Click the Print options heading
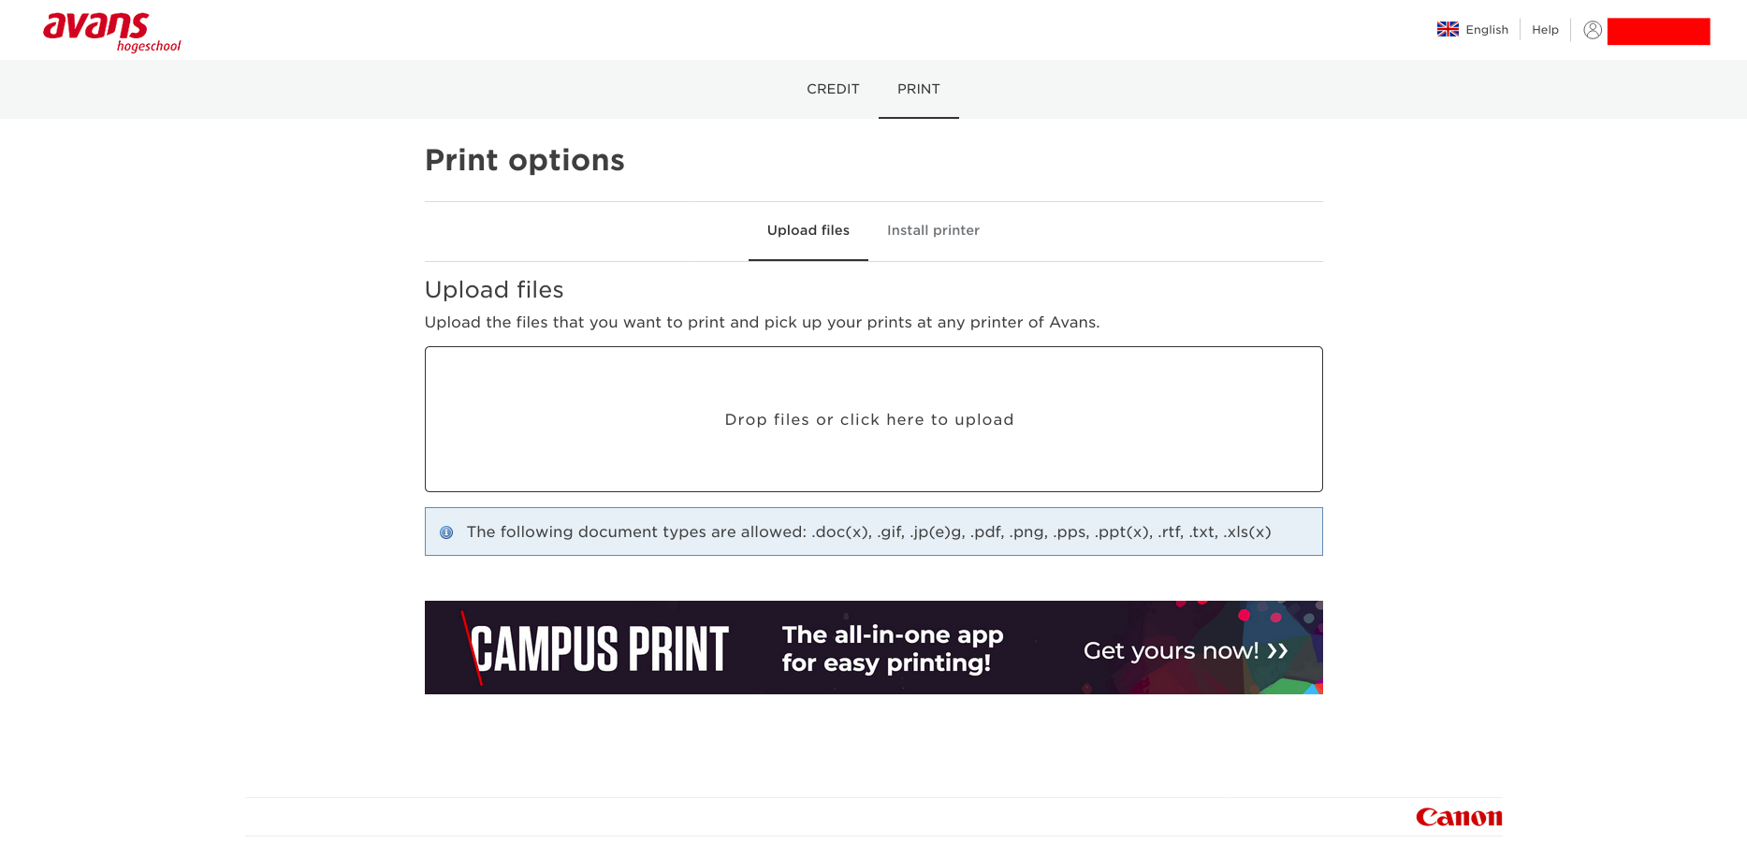This screenshot has height=859, width=1747. (524, 160)
